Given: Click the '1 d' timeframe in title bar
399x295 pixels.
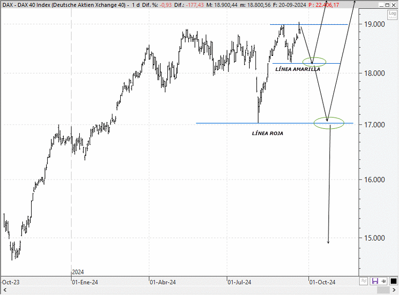Looking at the screenshot, I should click(136, 5).
